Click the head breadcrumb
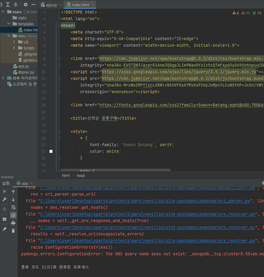Image resolution: width=264 pixels, height=277 pixels. coord(81,175)
